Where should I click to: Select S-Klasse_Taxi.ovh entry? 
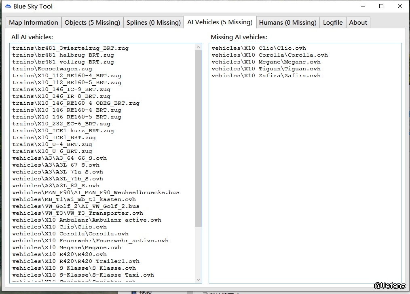click(83, 275)
